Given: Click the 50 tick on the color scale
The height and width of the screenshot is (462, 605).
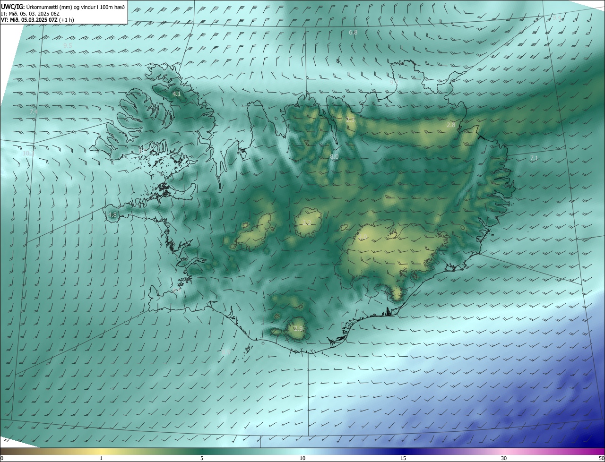Looking at the screenshot, I should [x=601, y=458].
